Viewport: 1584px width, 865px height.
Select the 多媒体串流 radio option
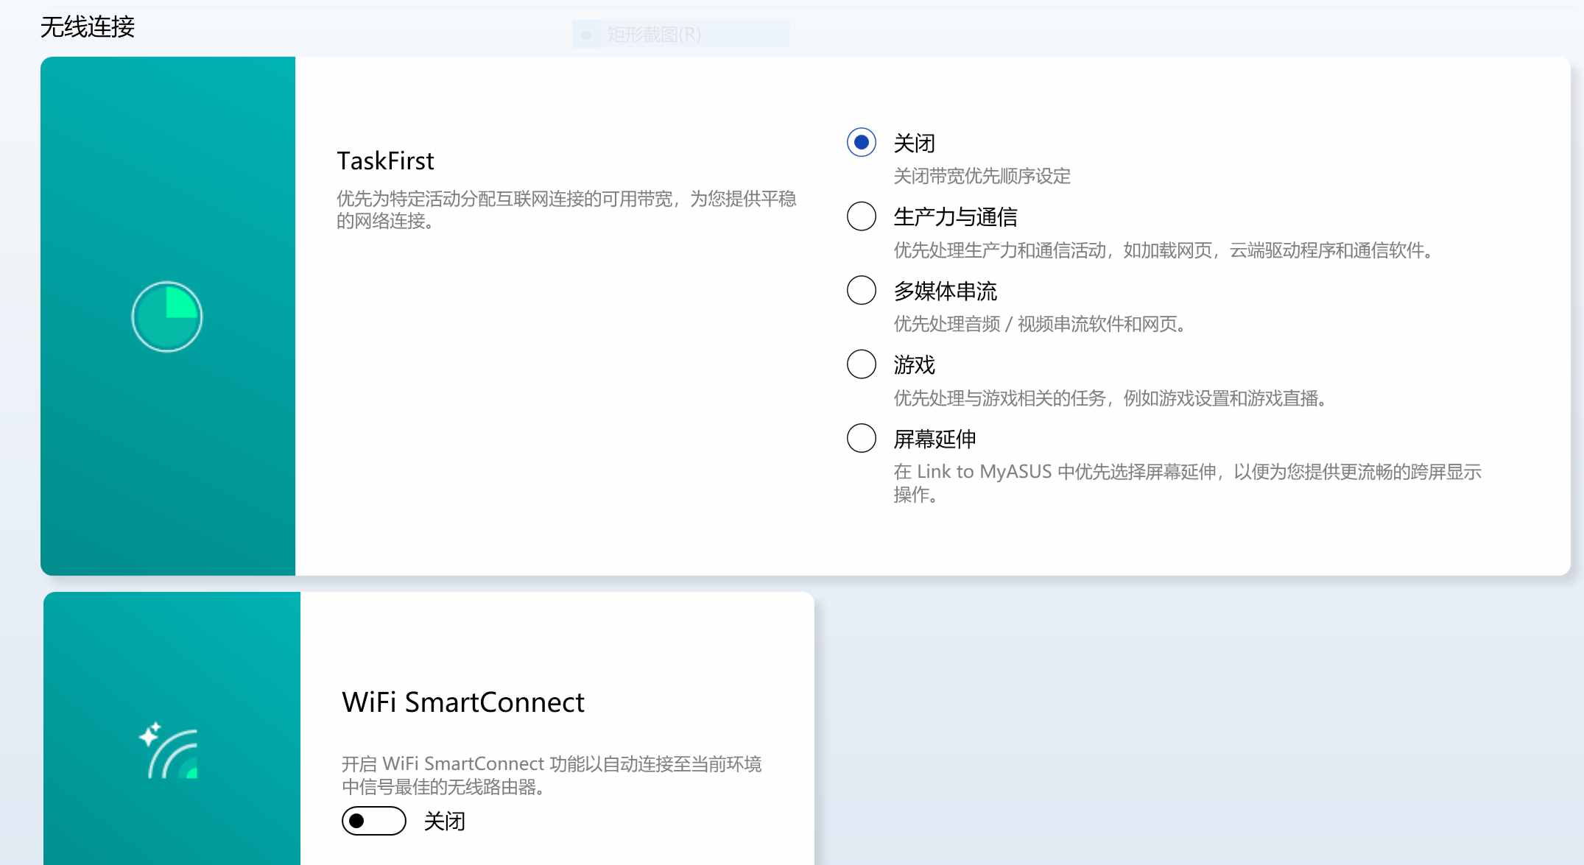click(861, 290)
